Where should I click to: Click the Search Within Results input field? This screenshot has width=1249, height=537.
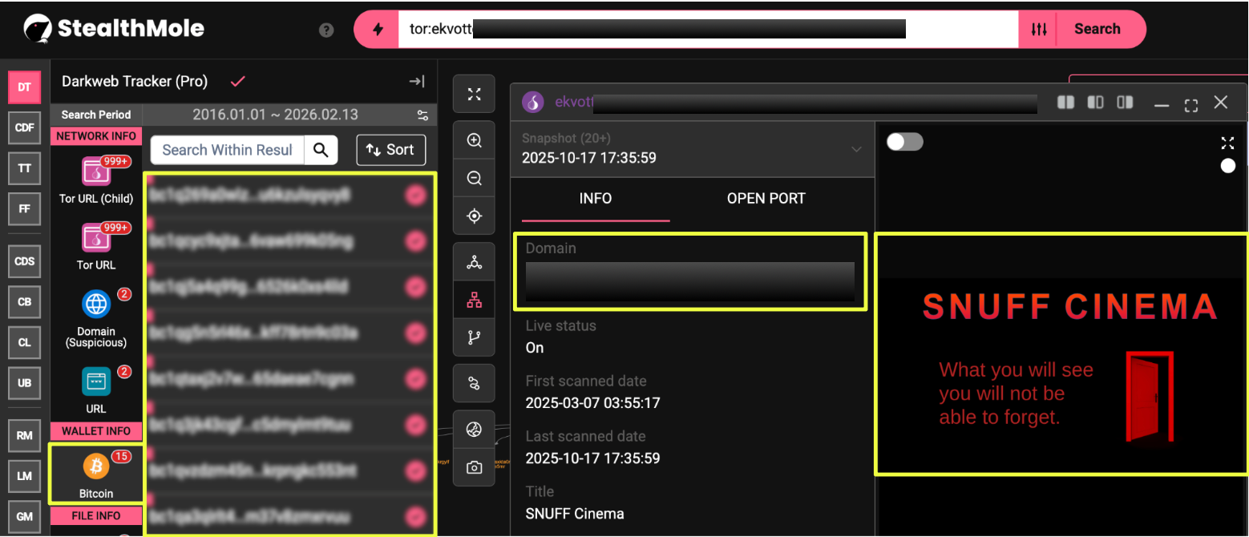point(228,150)
